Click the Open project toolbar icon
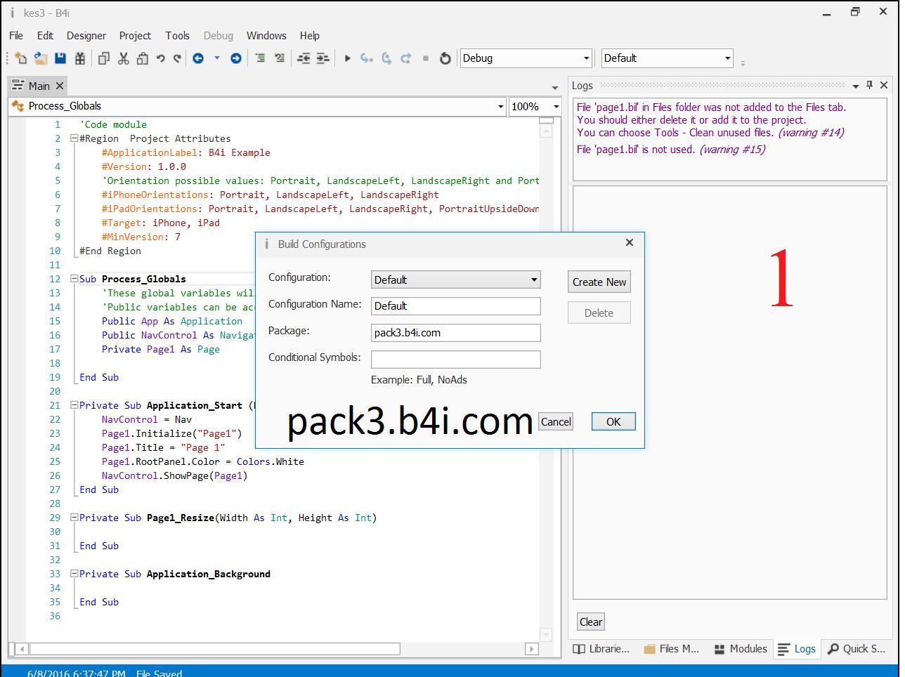The width and height of the screenshot is (905, 677). (x=40, y=58)
